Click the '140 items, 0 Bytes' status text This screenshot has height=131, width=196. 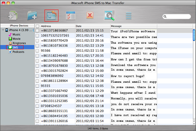98,129
